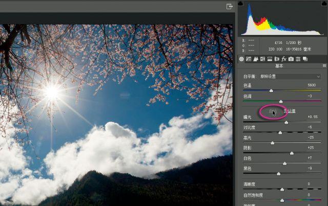Open the Presets panel tab sliders icon

[x=298, y=59]
